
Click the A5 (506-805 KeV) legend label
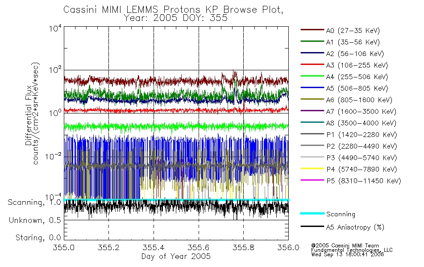click(x=357, y=89)
